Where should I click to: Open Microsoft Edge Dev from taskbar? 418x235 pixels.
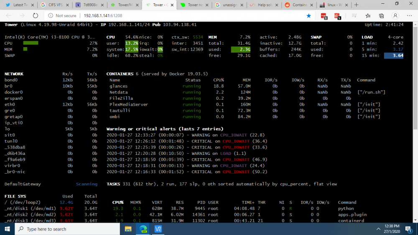[x=143, y=229]
